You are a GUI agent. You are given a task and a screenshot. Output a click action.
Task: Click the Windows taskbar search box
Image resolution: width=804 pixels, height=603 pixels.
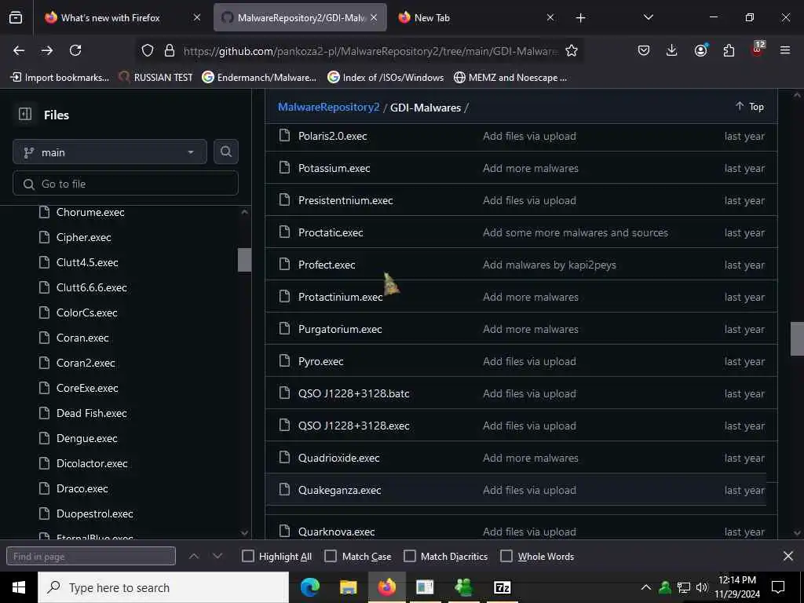tap(163, 587)
